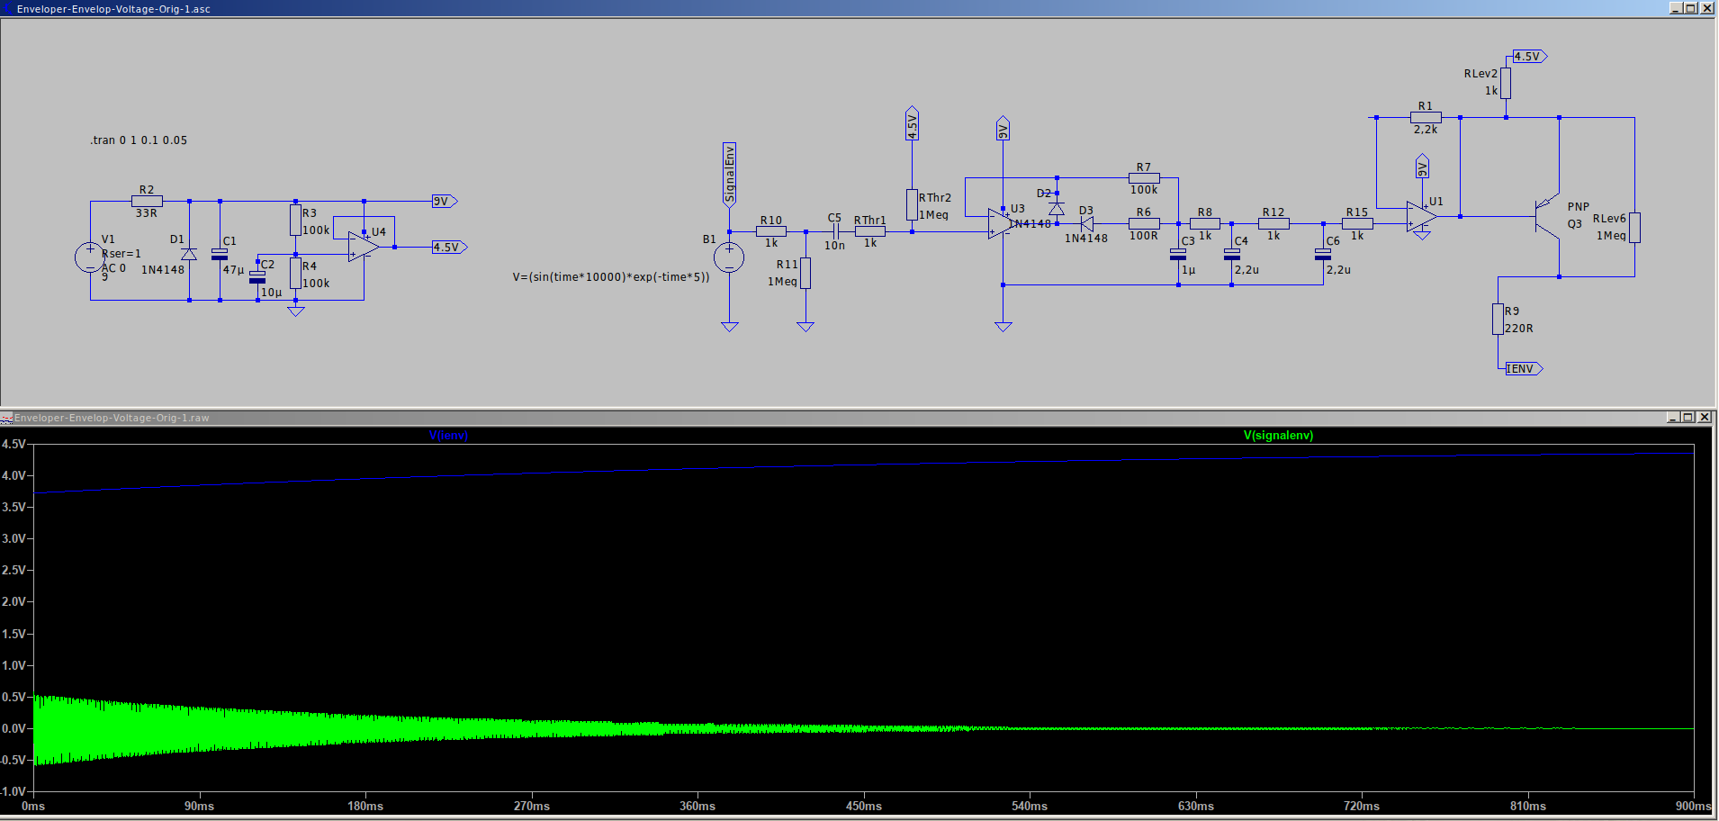Click the R7 100k feedback resistor
Screen dimensions: 1719x821
(x=1144, y=178)
